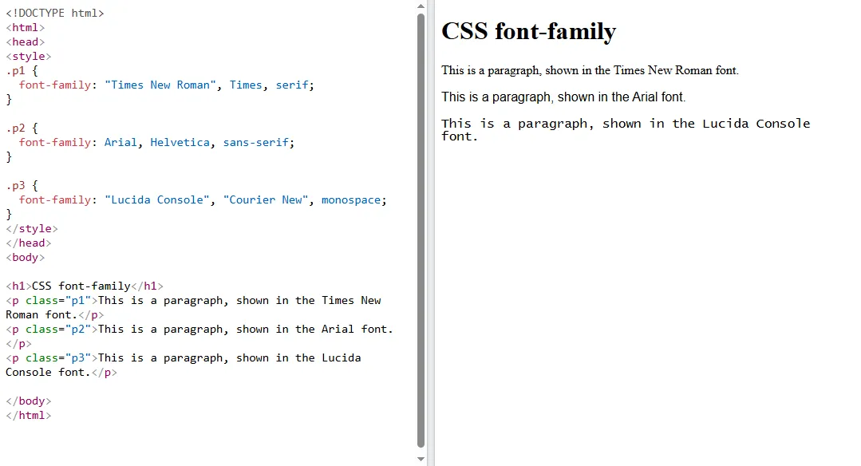Select the Times New Roman paragraph in preview
This screenshot has width=861, height=466.
pyautogui.click(x=588, y=70)
